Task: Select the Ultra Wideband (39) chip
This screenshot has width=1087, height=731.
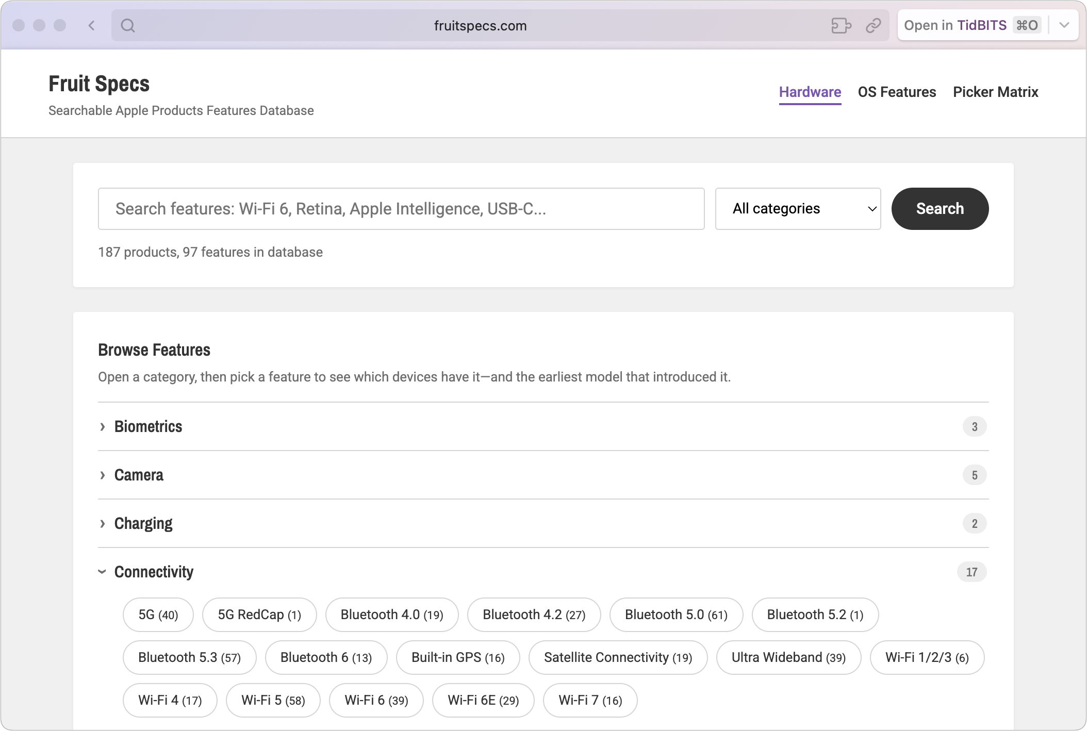Action: (x=788, y=658)
